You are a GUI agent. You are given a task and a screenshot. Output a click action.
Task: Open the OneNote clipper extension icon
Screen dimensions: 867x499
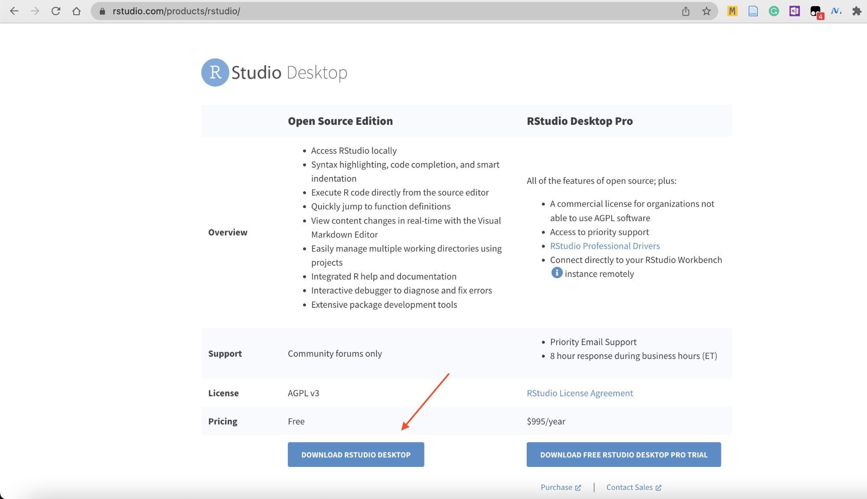click(795, 11)
